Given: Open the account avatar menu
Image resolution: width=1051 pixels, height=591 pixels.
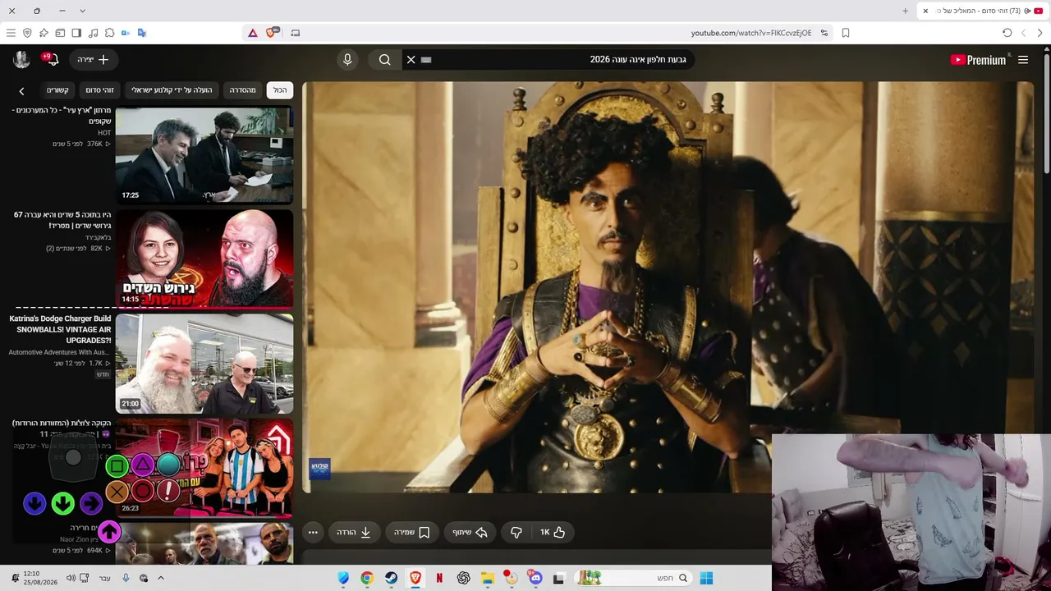Looking at the screenshot, I should [21, 60].
